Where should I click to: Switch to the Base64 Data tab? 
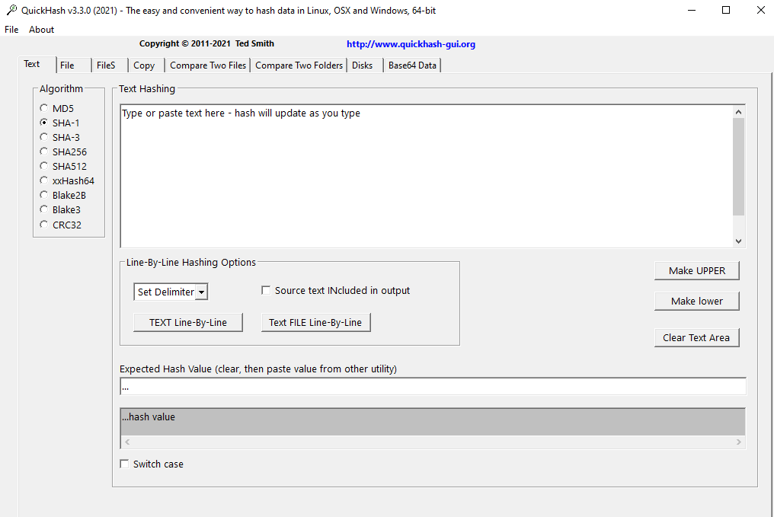[412, 65]
